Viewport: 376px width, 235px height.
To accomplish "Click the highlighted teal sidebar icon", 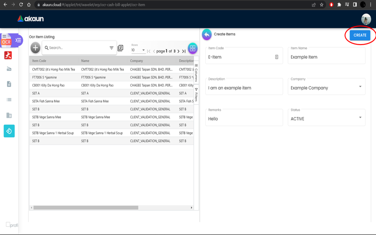I will pyautogui.click(x=9, y=131).
